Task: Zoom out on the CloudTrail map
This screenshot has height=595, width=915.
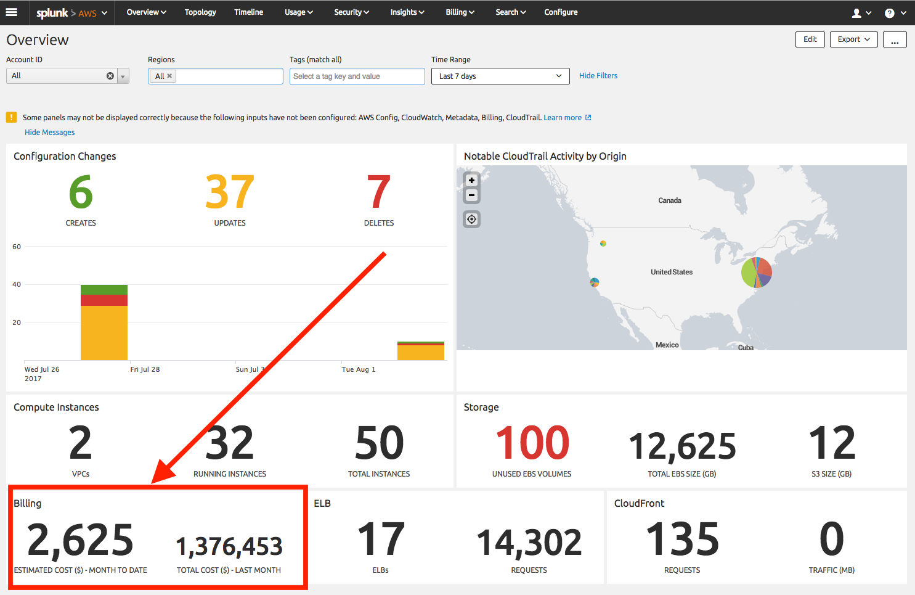Action: click(x=471, y=195)
